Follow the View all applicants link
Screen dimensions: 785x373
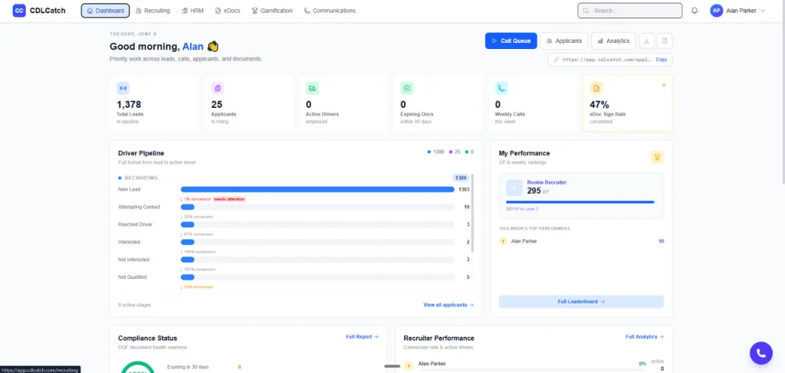click(448, 305)
